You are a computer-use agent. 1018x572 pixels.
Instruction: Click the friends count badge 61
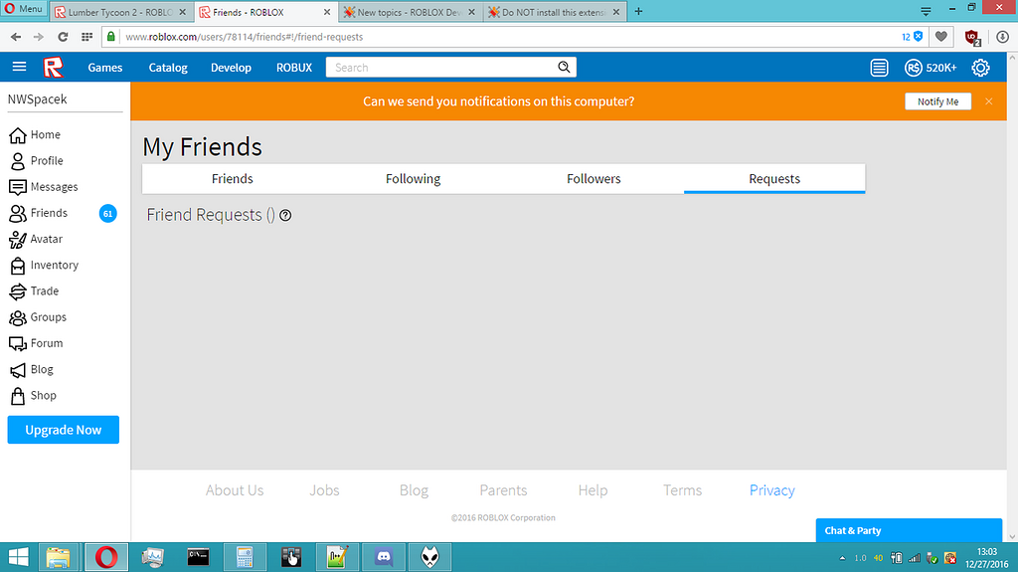coord(107,213)
